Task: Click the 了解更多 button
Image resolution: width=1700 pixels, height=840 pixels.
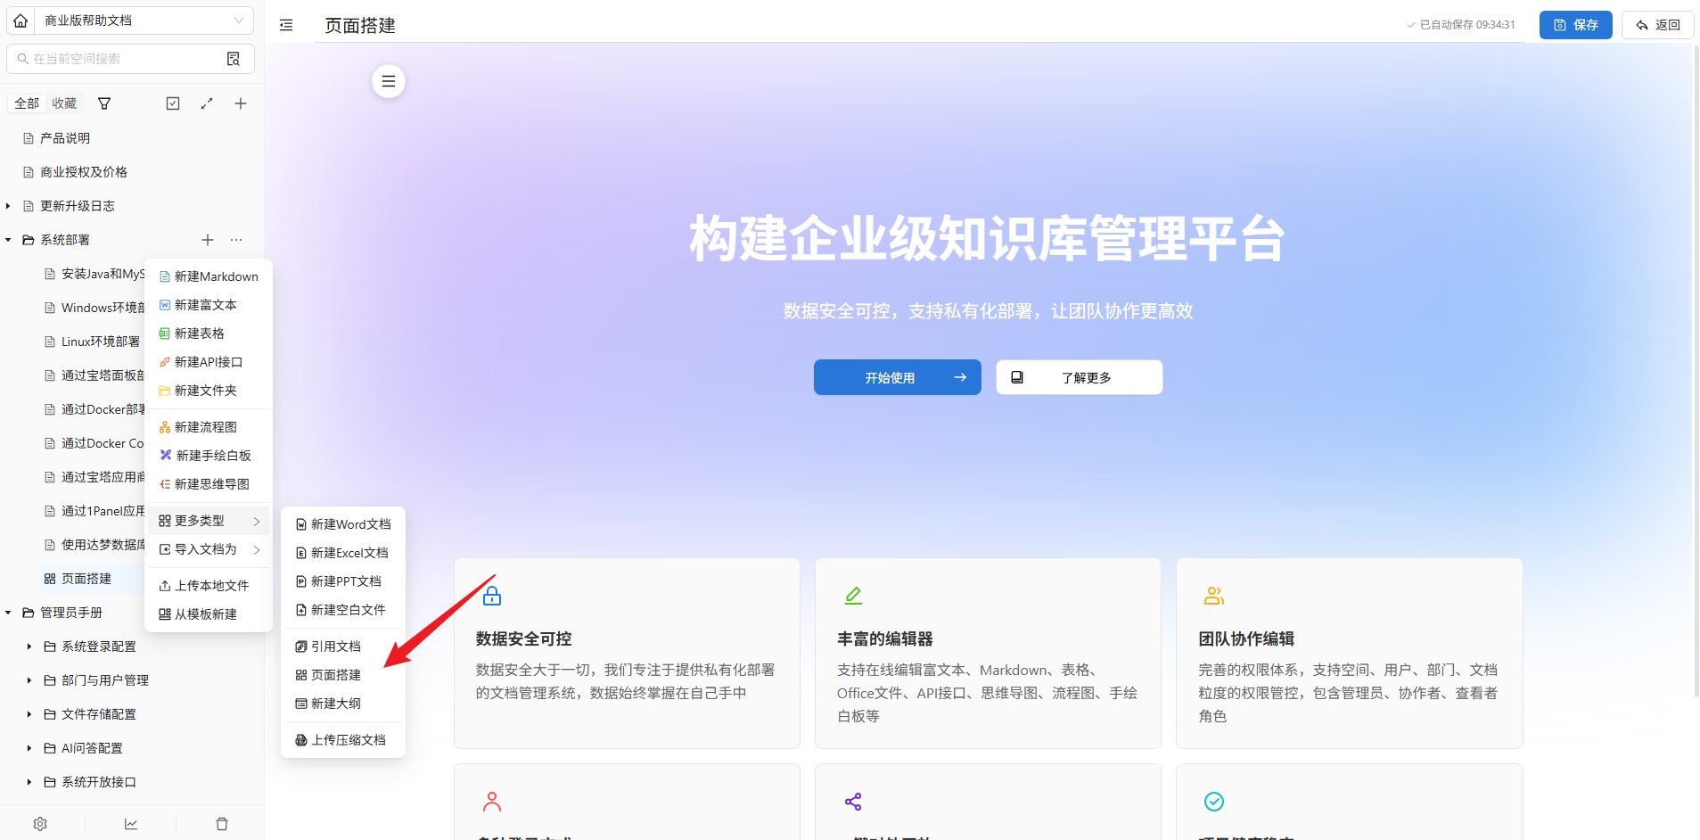Action: 1079,377
